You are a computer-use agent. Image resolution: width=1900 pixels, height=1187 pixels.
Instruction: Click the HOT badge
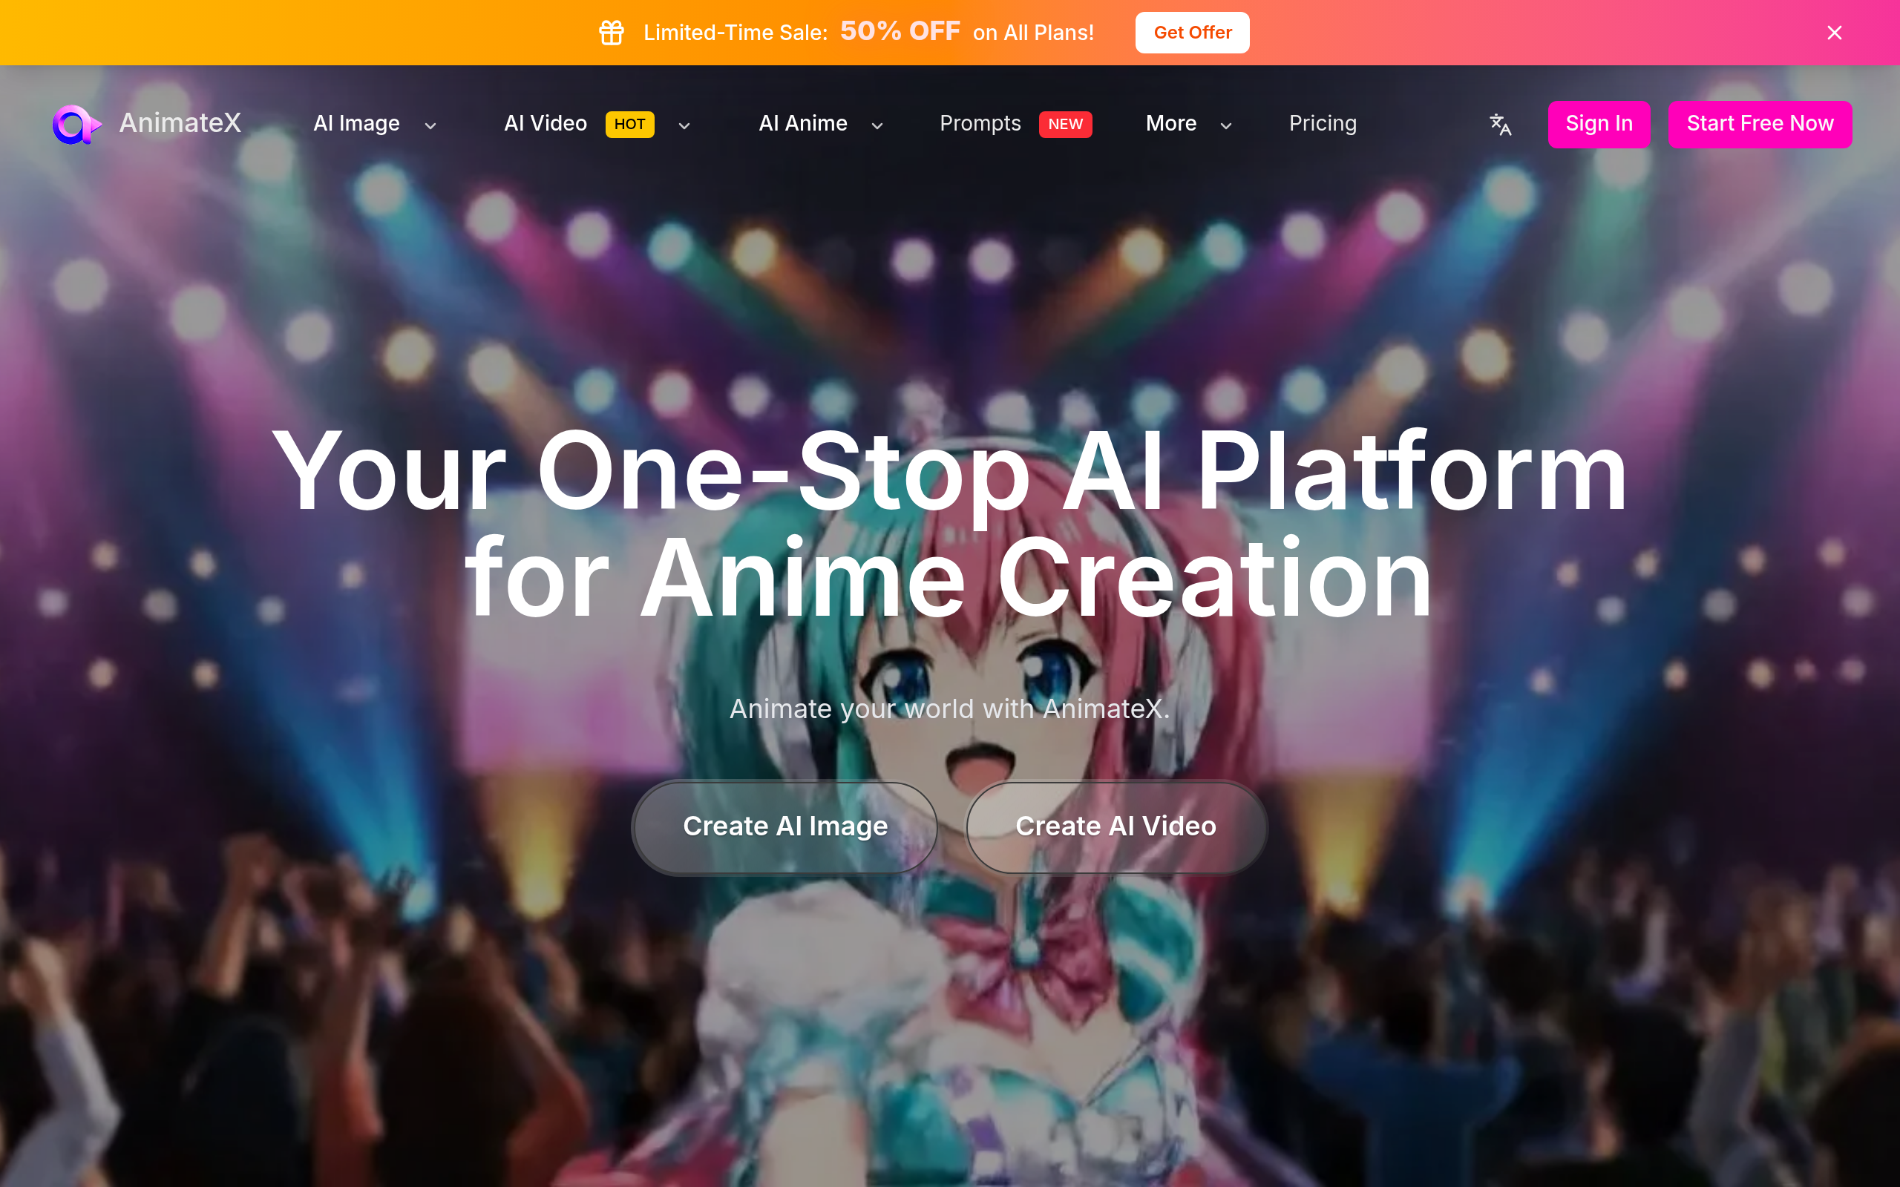(629, 124)
